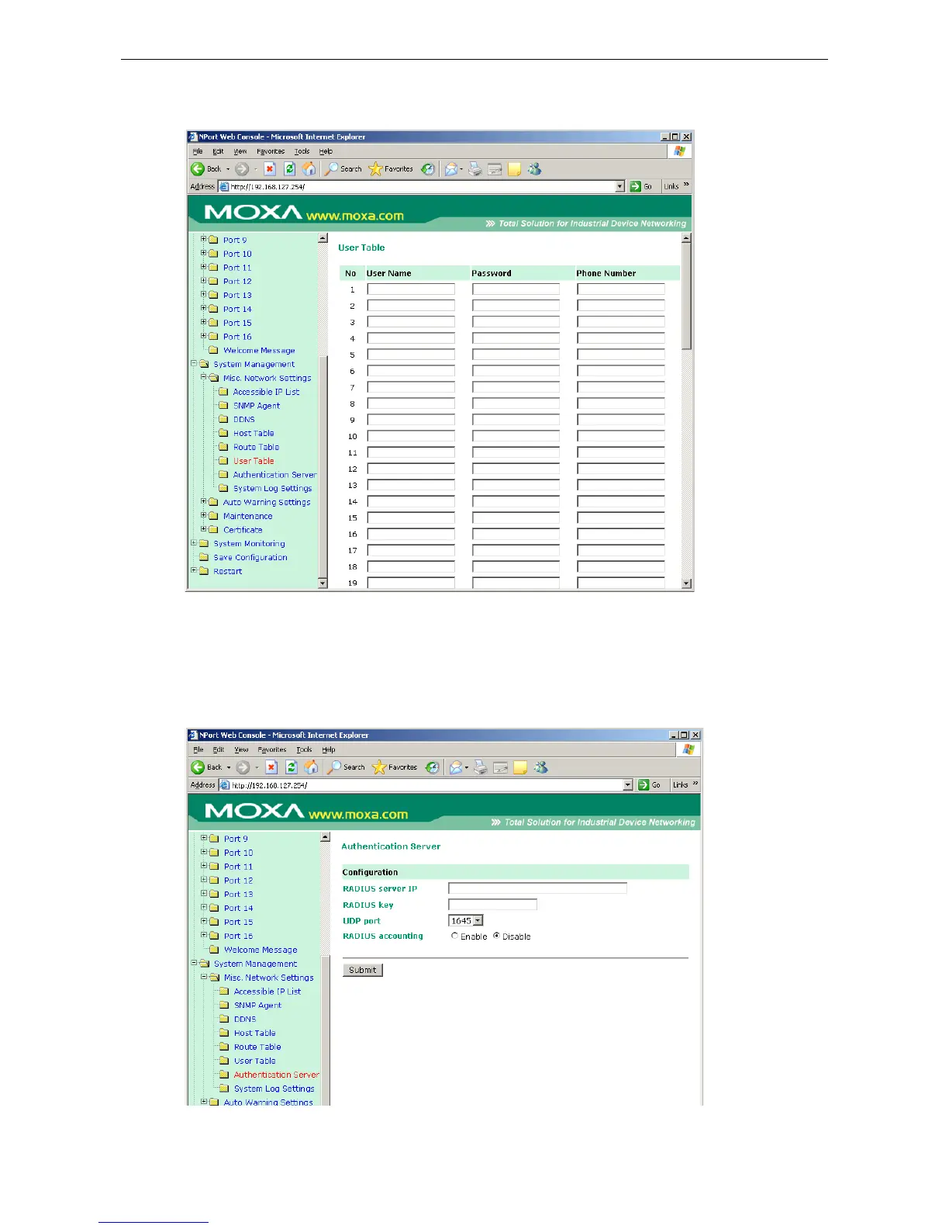Image resolution: width=949 pixels, height=1229 pixels.
Task: Click User Name field in row 1
Action: 411,289
